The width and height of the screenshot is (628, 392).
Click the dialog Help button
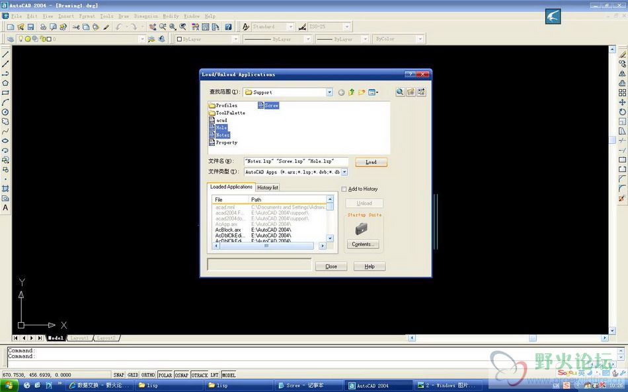(x=370, y=267)
